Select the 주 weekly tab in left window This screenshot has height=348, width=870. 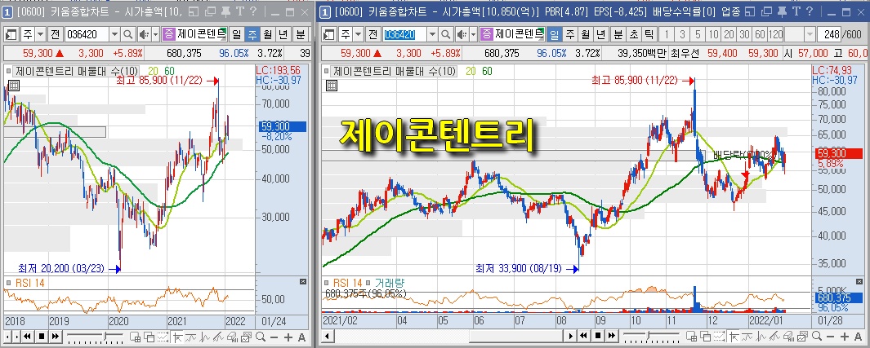point(252,35)
